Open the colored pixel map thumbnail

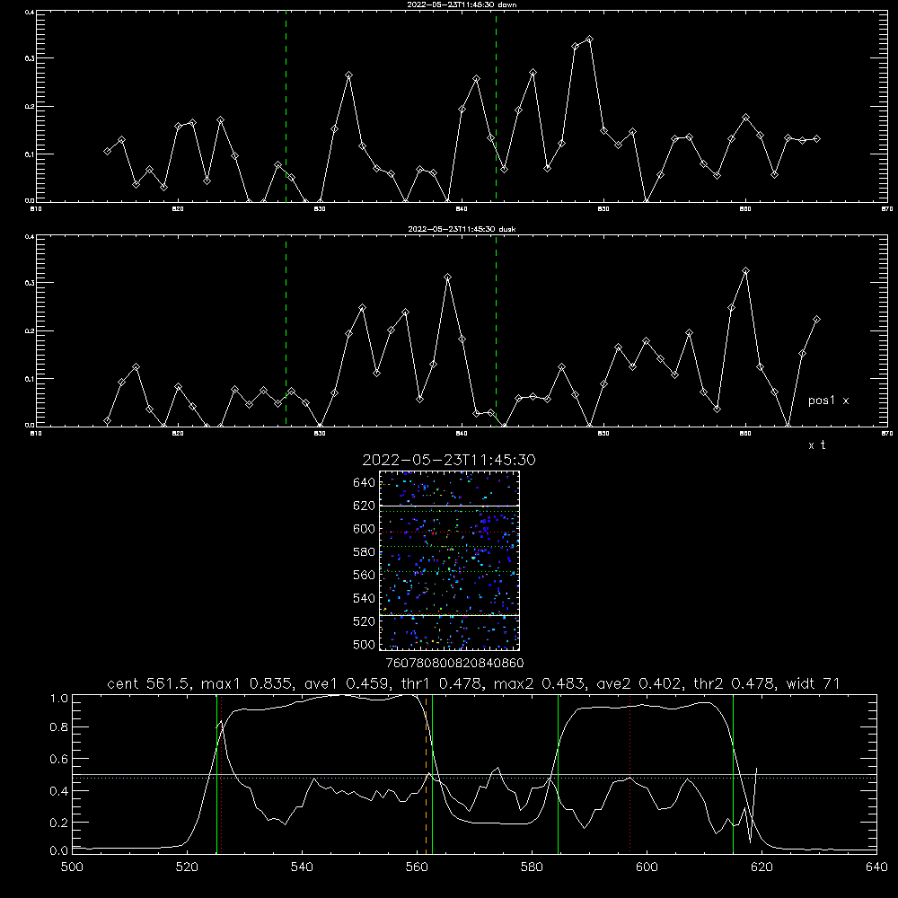(x=450, y=560)
